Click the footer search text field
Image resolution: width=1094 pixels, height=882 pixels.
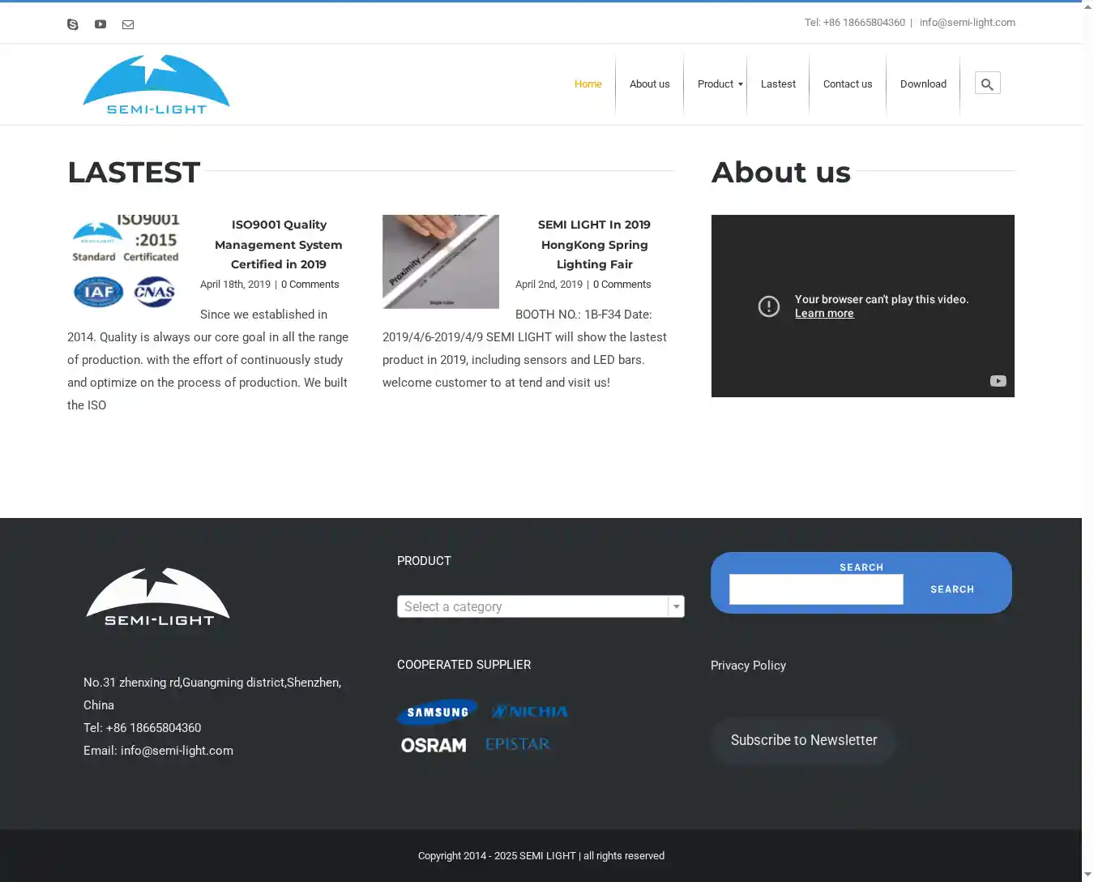click(x=815, y=589)
